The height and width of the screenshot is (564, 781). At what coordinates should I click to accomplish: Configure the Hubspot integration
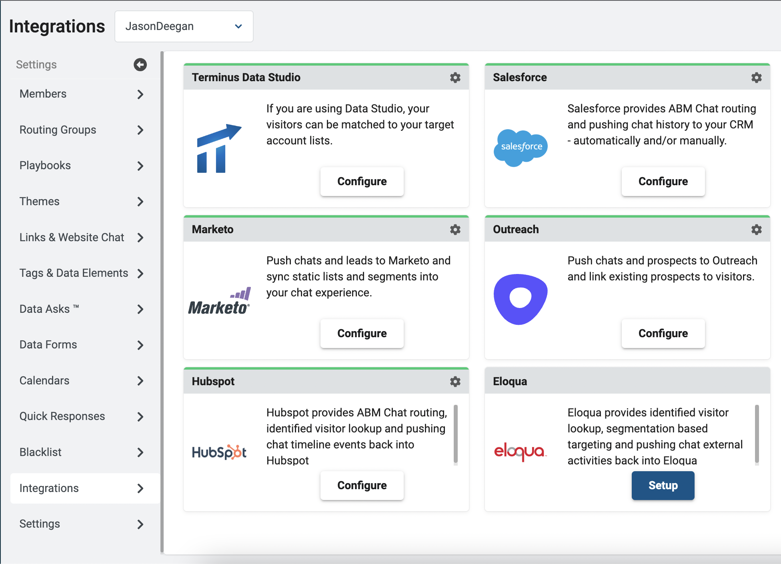tap(362, 486)
